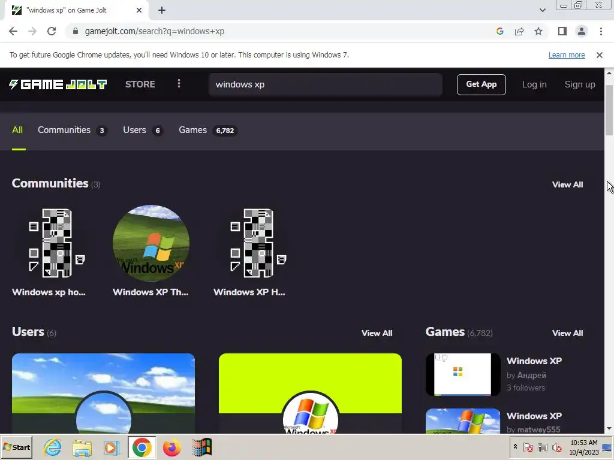Click the Get App button
The width and height of the screenshot is (614, 460).
[481, 84]
